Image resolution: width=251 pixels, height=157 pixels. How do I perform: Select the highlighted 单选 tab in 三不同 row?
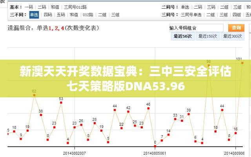[34, 15]
